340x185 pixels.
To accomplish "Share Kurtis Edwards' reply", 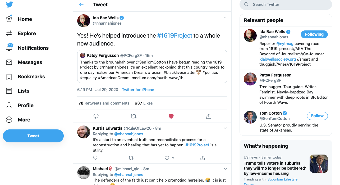I will [203, 158].
